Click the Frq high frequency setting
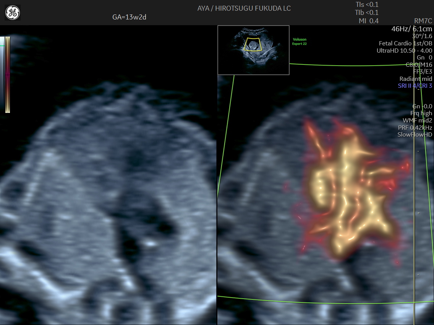434x325 pixels. click(x=421, y=113)
